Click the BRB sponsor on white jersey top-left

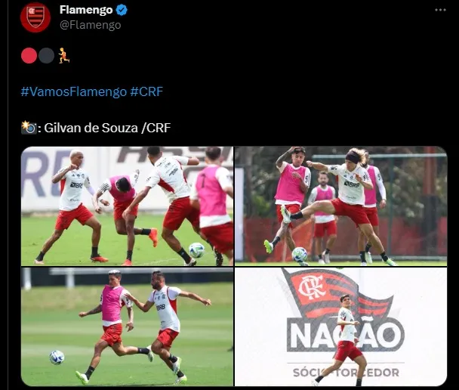tap(76, 185)
